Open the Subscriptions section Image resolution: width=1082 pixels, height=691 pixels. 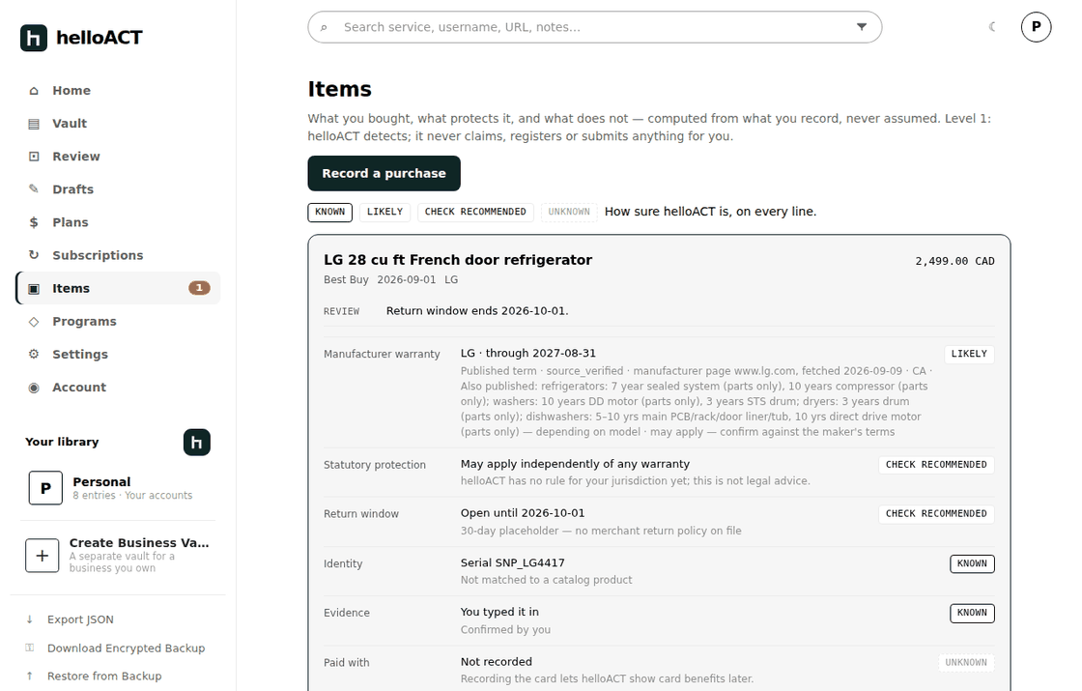118,255
